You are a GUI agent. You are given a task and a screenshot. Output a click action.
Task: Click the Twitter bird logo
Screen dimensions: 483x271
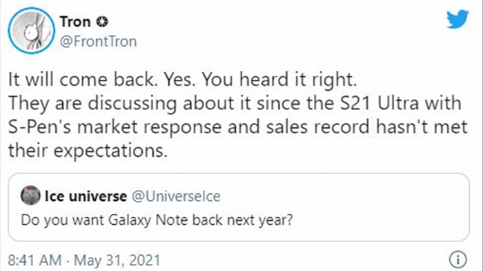pos(457,19)
